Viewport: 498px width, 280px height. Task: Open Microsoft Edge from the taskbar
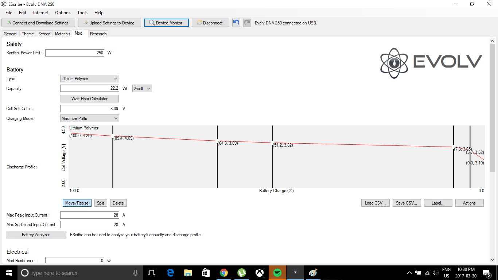[x=170, y=273]
